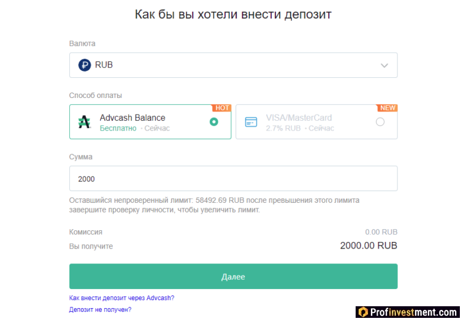Click the 'Способ оплаты' label
This screenshot has height=324, width=466.
[x=96, y=96]
